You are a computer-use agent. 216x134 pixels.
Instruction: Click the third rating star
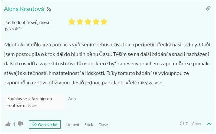coord(88,22)
